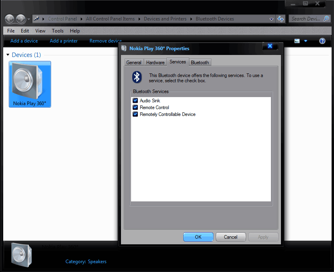Click the Category: Speakers detail text

pyautogui.click(x=86, y=262)
